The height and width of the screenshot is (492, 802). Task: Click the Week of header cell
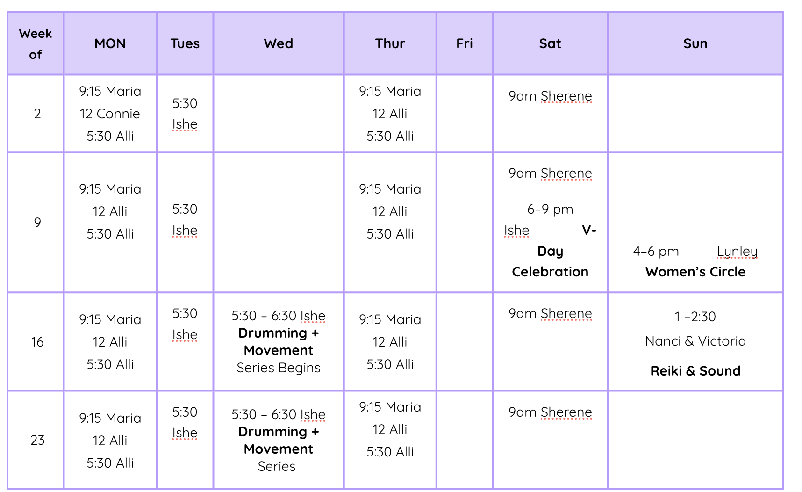coord(36,44)
